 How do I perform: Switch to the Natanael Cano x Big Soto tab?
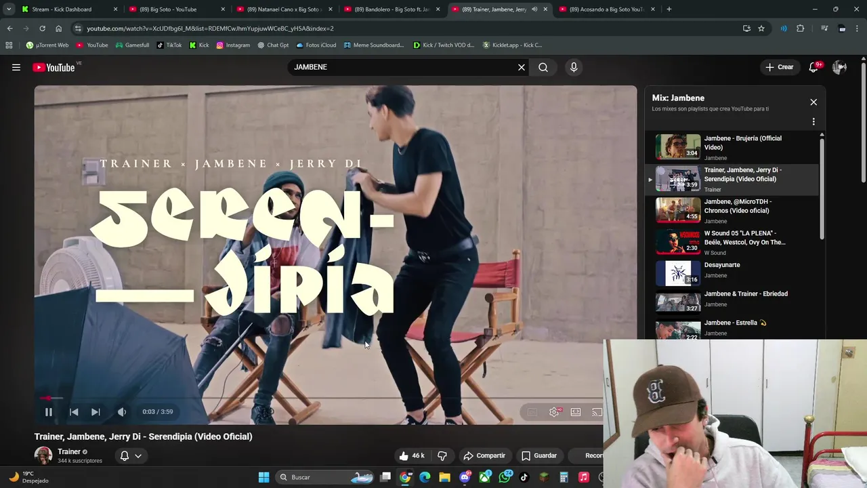click(x=283, y=9)
